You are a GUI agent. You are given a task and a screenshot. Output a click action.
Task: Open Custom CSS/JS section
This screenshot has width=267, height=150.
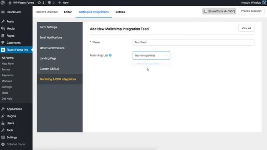pyautogui.click(x=49, y=69)
